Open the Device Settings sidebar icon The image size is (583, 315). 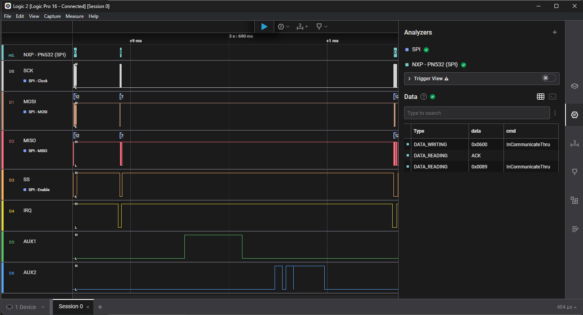574,86
